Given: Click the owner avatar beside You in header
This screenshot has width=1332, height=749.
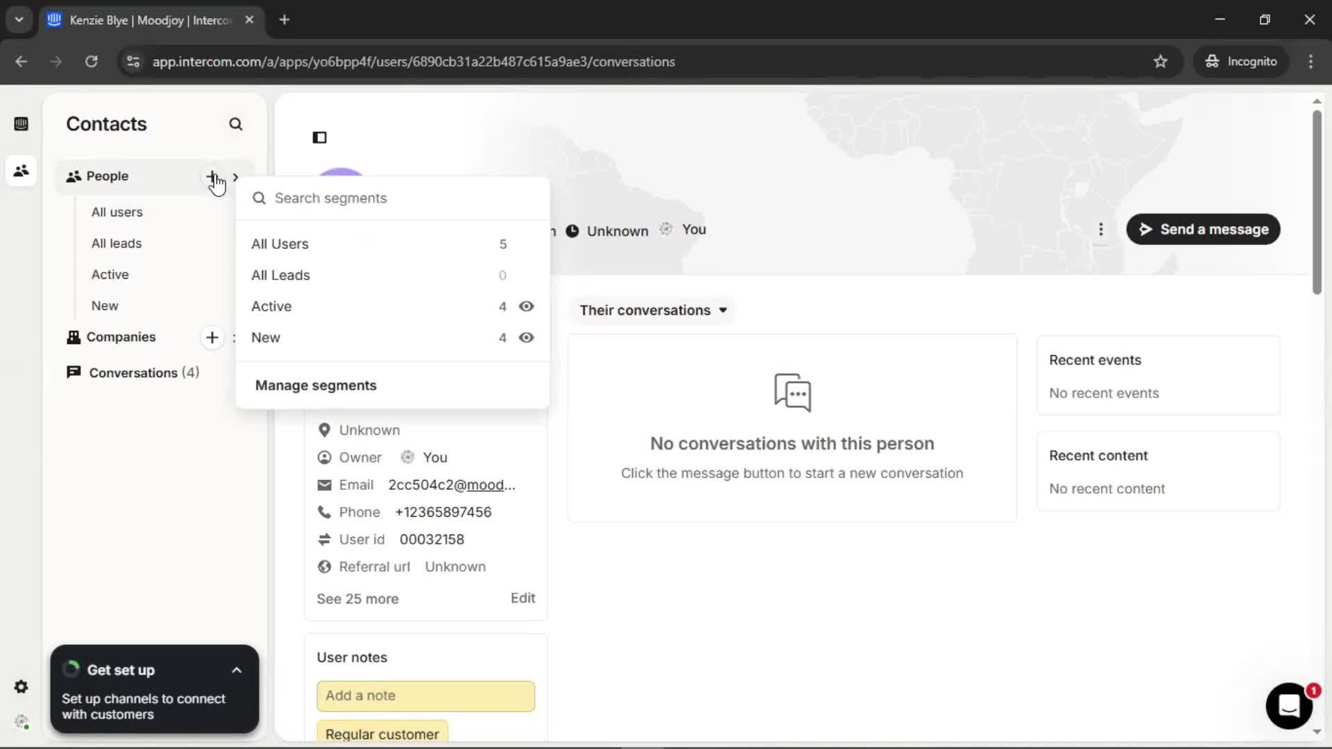Looking at the screenshot, I should click(x=666, y=229).
